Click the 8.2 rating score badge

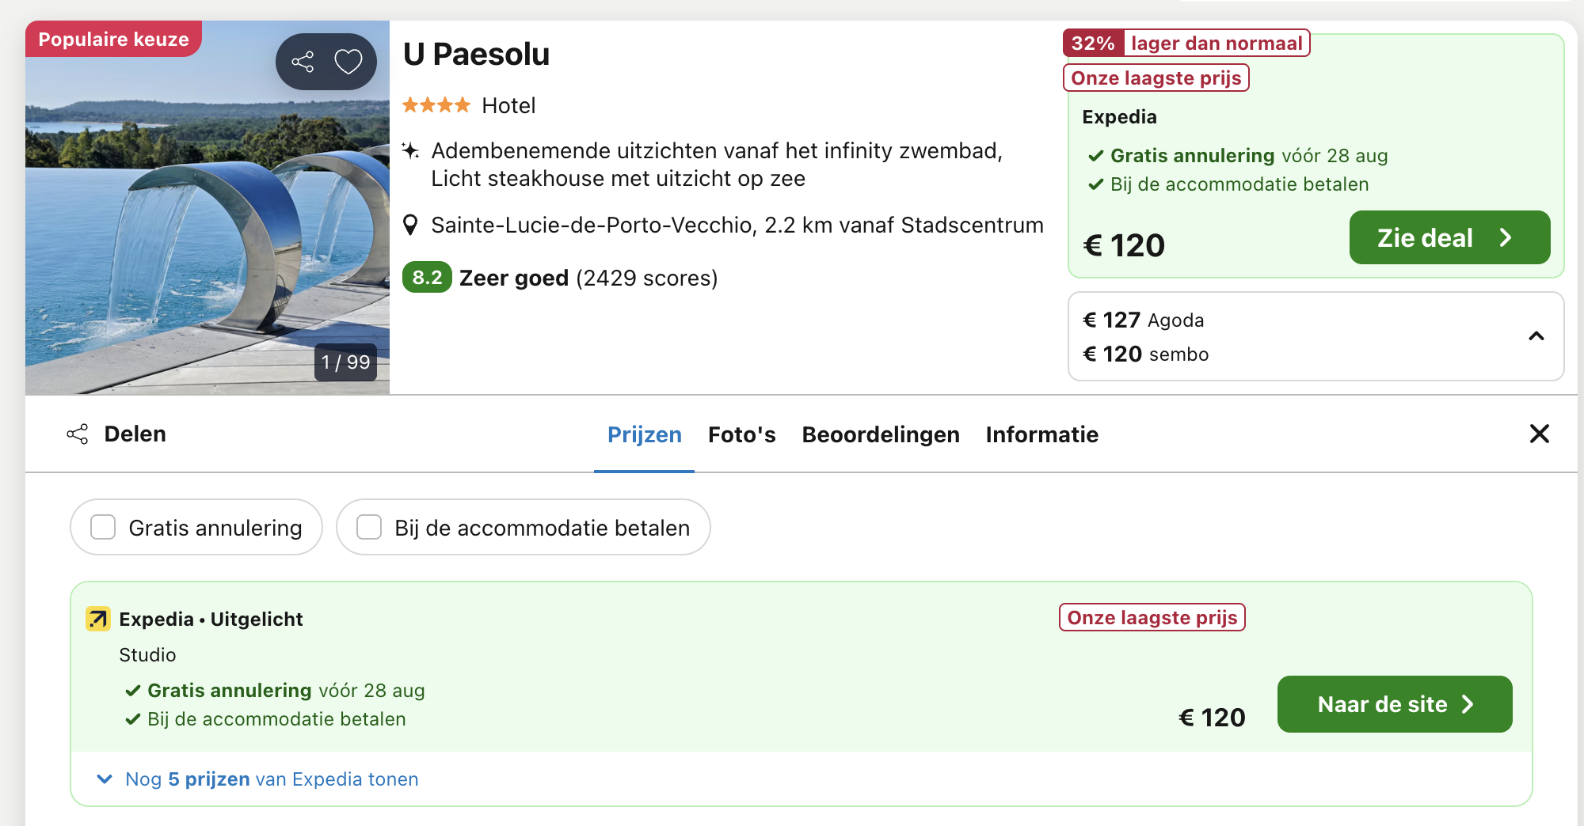click(427, 278)
